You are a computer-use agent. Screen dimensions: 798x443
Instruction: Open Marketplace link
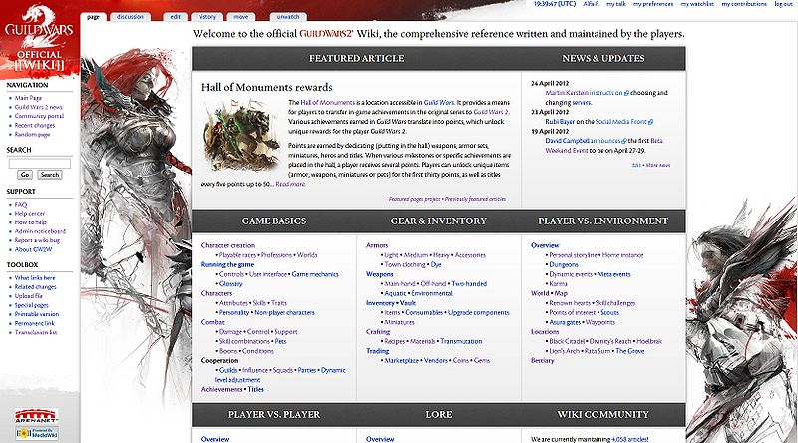pos(402,361)
